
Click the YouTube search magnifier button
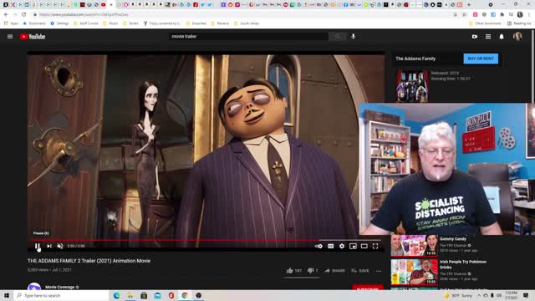pos(338,37)
